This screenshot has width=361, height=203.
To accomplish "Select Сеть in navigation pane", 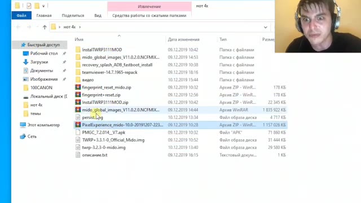I will point(32,136).
